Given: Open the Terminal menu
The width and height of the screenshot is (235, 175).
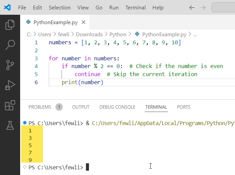Looking at the screenshot, I should [x=136, y=7].
